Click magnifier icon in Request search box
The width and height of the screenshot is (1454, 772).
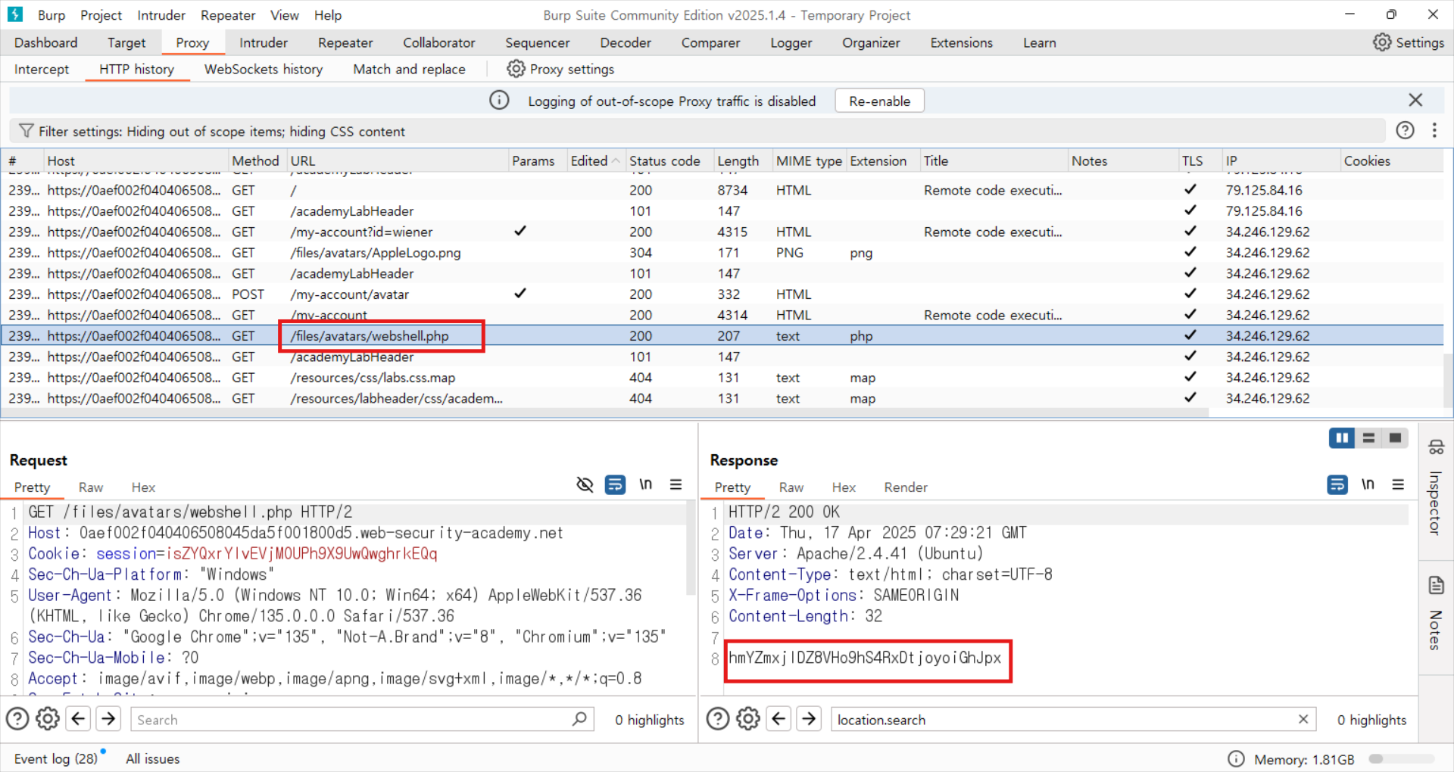(x=579, y=718)
